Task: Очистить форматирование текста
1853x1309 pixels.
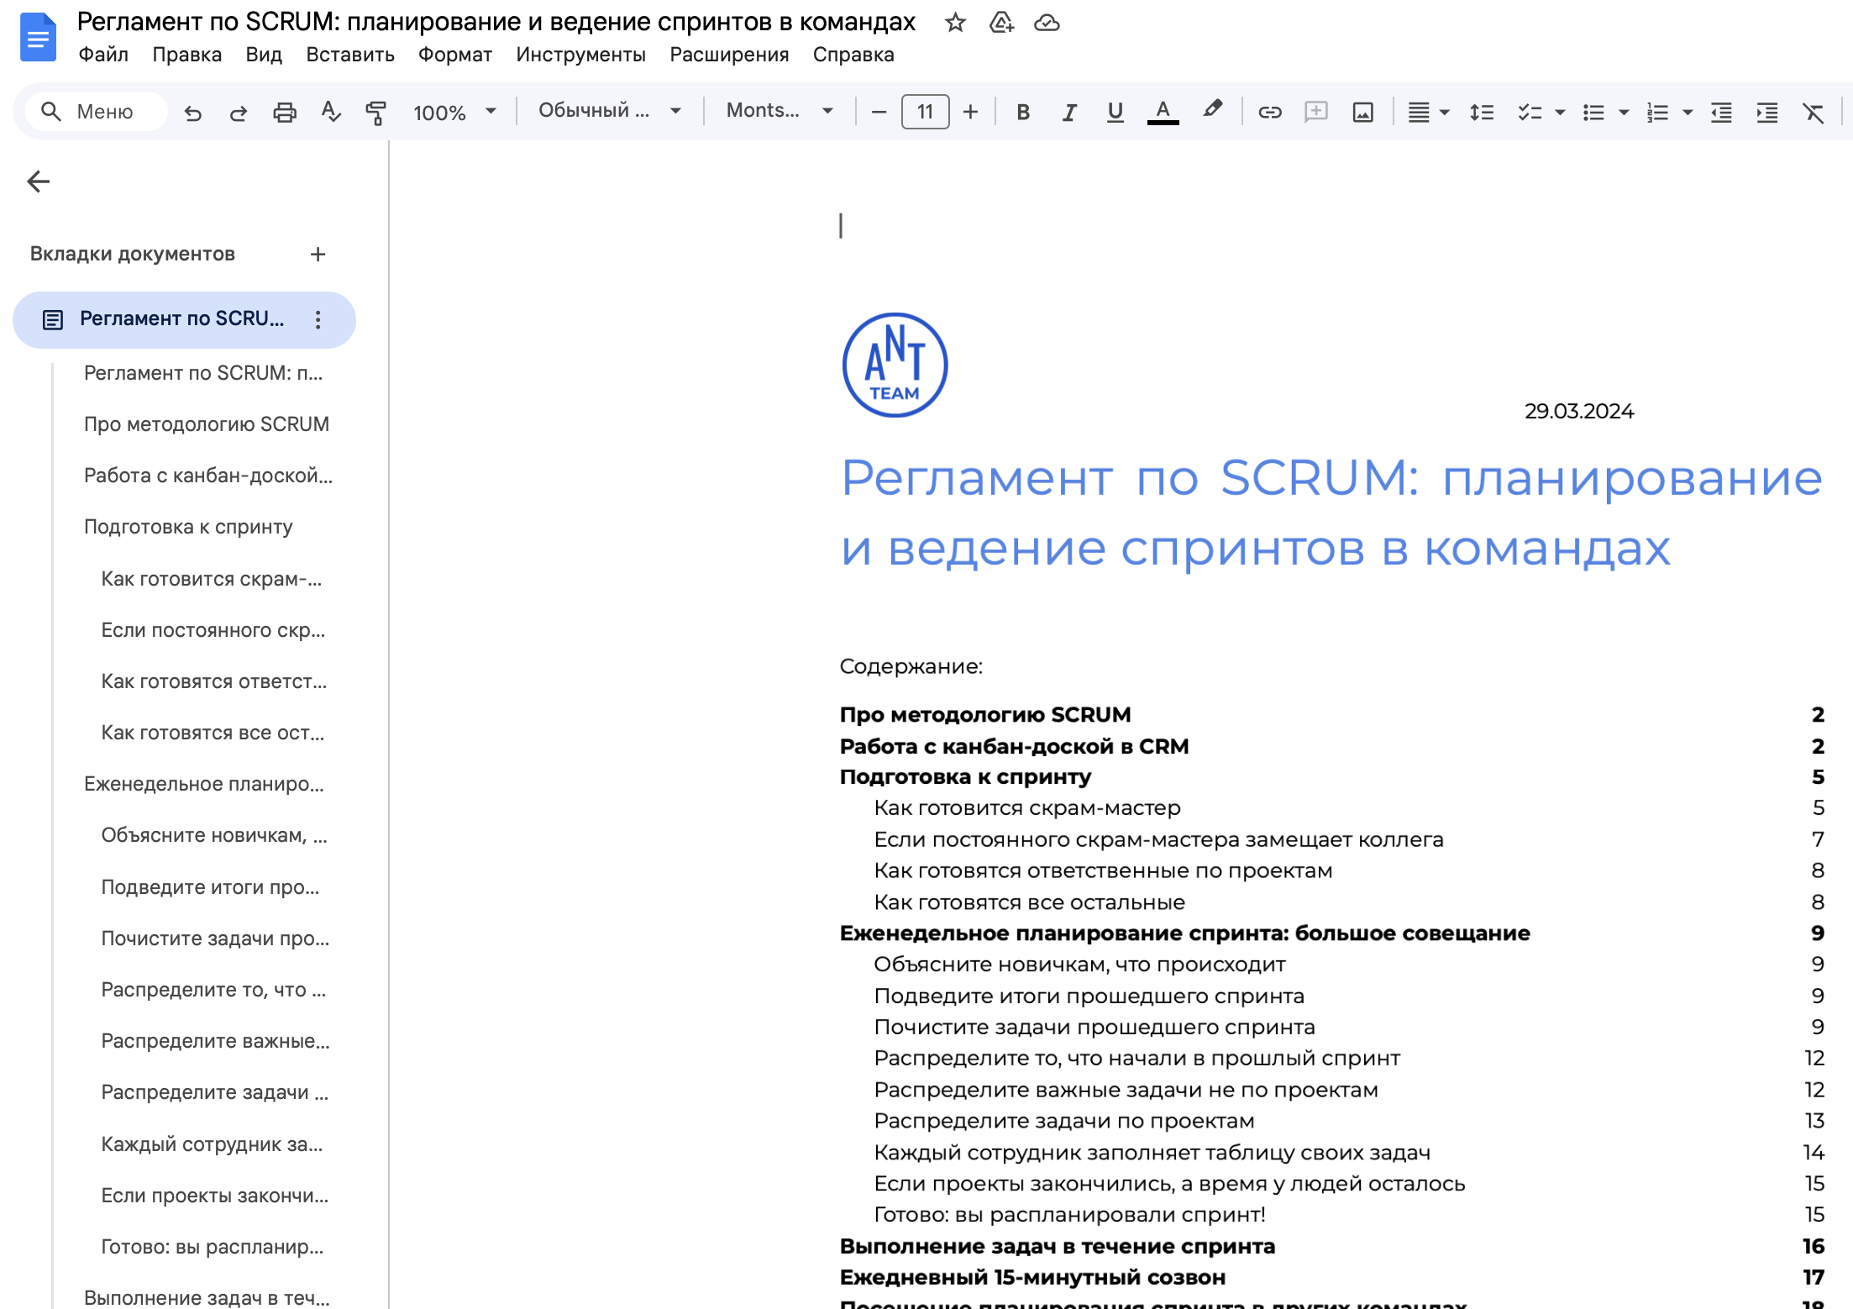Action: pos(1814,111)
